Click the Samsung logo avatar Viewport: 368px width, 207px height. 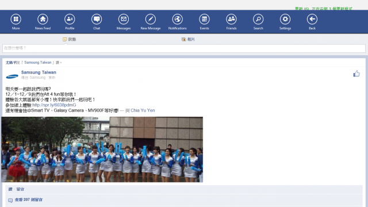pos(12,76)
